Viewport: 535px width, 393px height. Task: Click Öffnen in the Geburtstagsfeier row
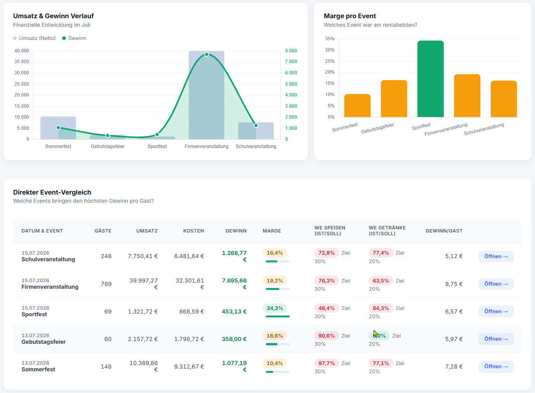click(x=496, y=339)
